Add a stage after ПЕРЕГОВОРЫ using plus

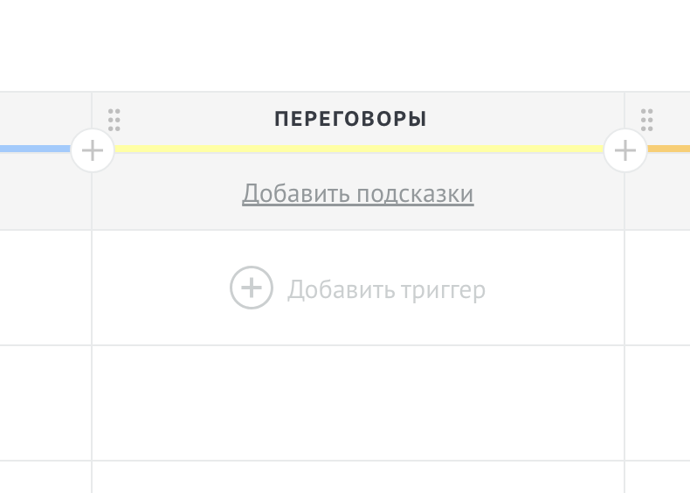625,150
